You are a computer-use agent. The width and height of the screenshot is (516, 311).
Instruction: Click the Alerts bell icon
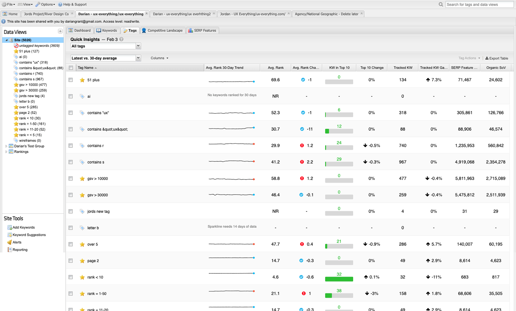pyautogui.click(x=10, y=242)
